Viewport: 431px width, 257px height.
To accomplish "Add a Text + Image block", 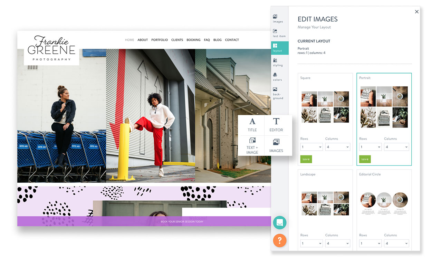I will pyautogui.click(x=252, y=145).
